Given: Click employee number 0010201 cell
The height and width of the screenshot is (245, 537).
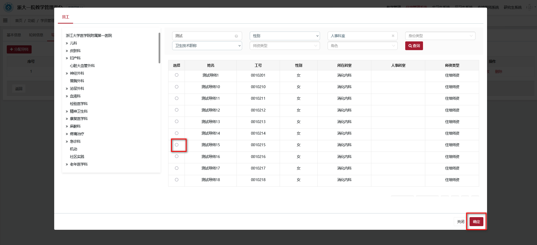Looking at the screenshot, I should [258, 75].
